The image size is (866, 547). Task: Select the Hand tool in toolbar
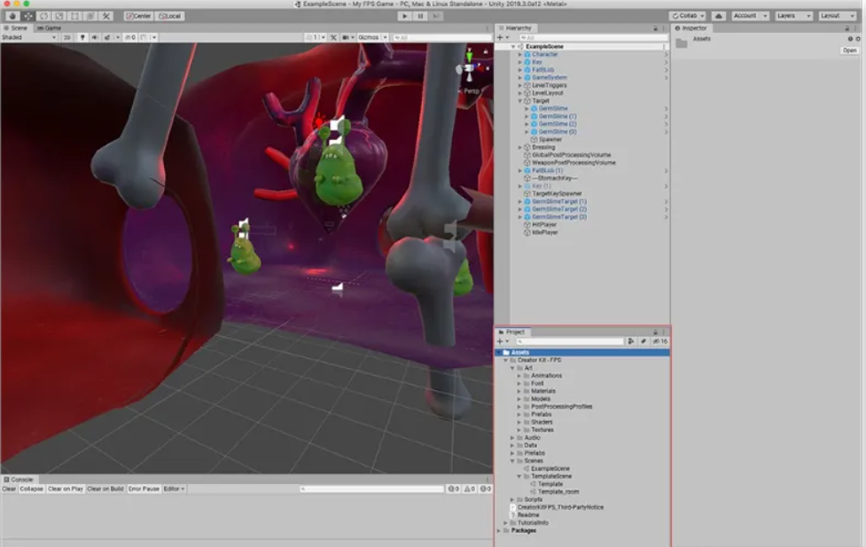[12, 16]
